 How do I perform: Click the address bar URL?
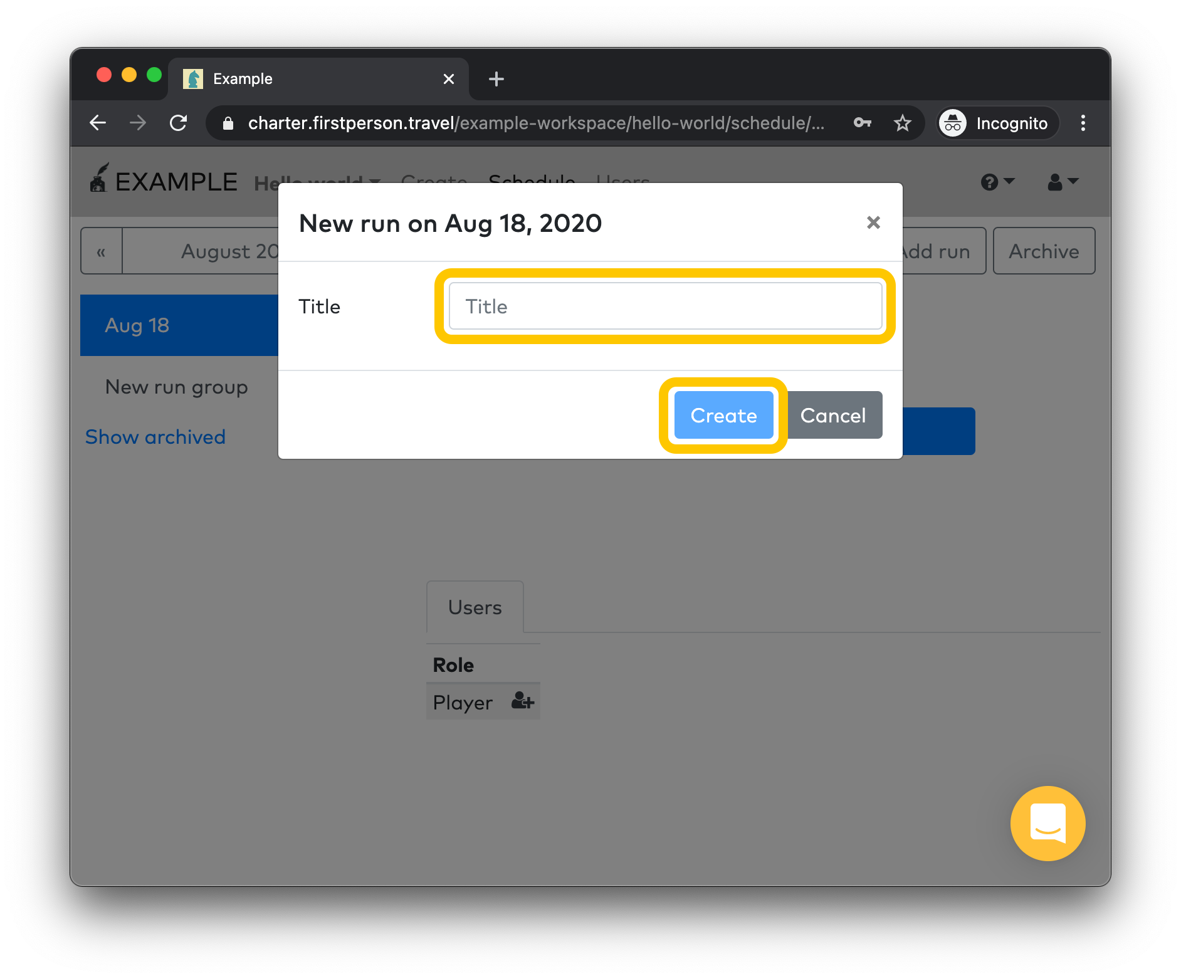(x=536, y=123)
